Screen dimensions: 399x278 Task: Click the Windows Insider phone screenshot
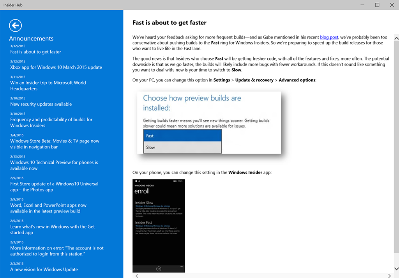tap(159, 226)
